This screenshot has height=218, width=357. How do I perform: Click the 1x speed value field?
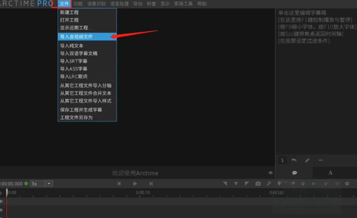[x=38, y=183]
